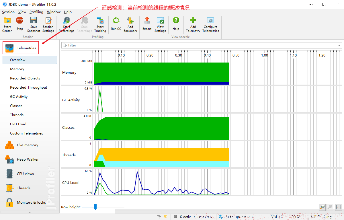Click the flag icon in status bar
Image resolution: width=344 pixels, height=220 pixels.
166,217
